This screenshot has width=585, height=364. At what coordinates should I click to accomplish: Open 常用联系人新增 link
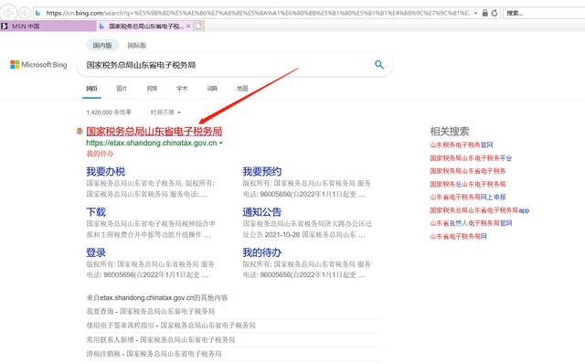point(161,339)
